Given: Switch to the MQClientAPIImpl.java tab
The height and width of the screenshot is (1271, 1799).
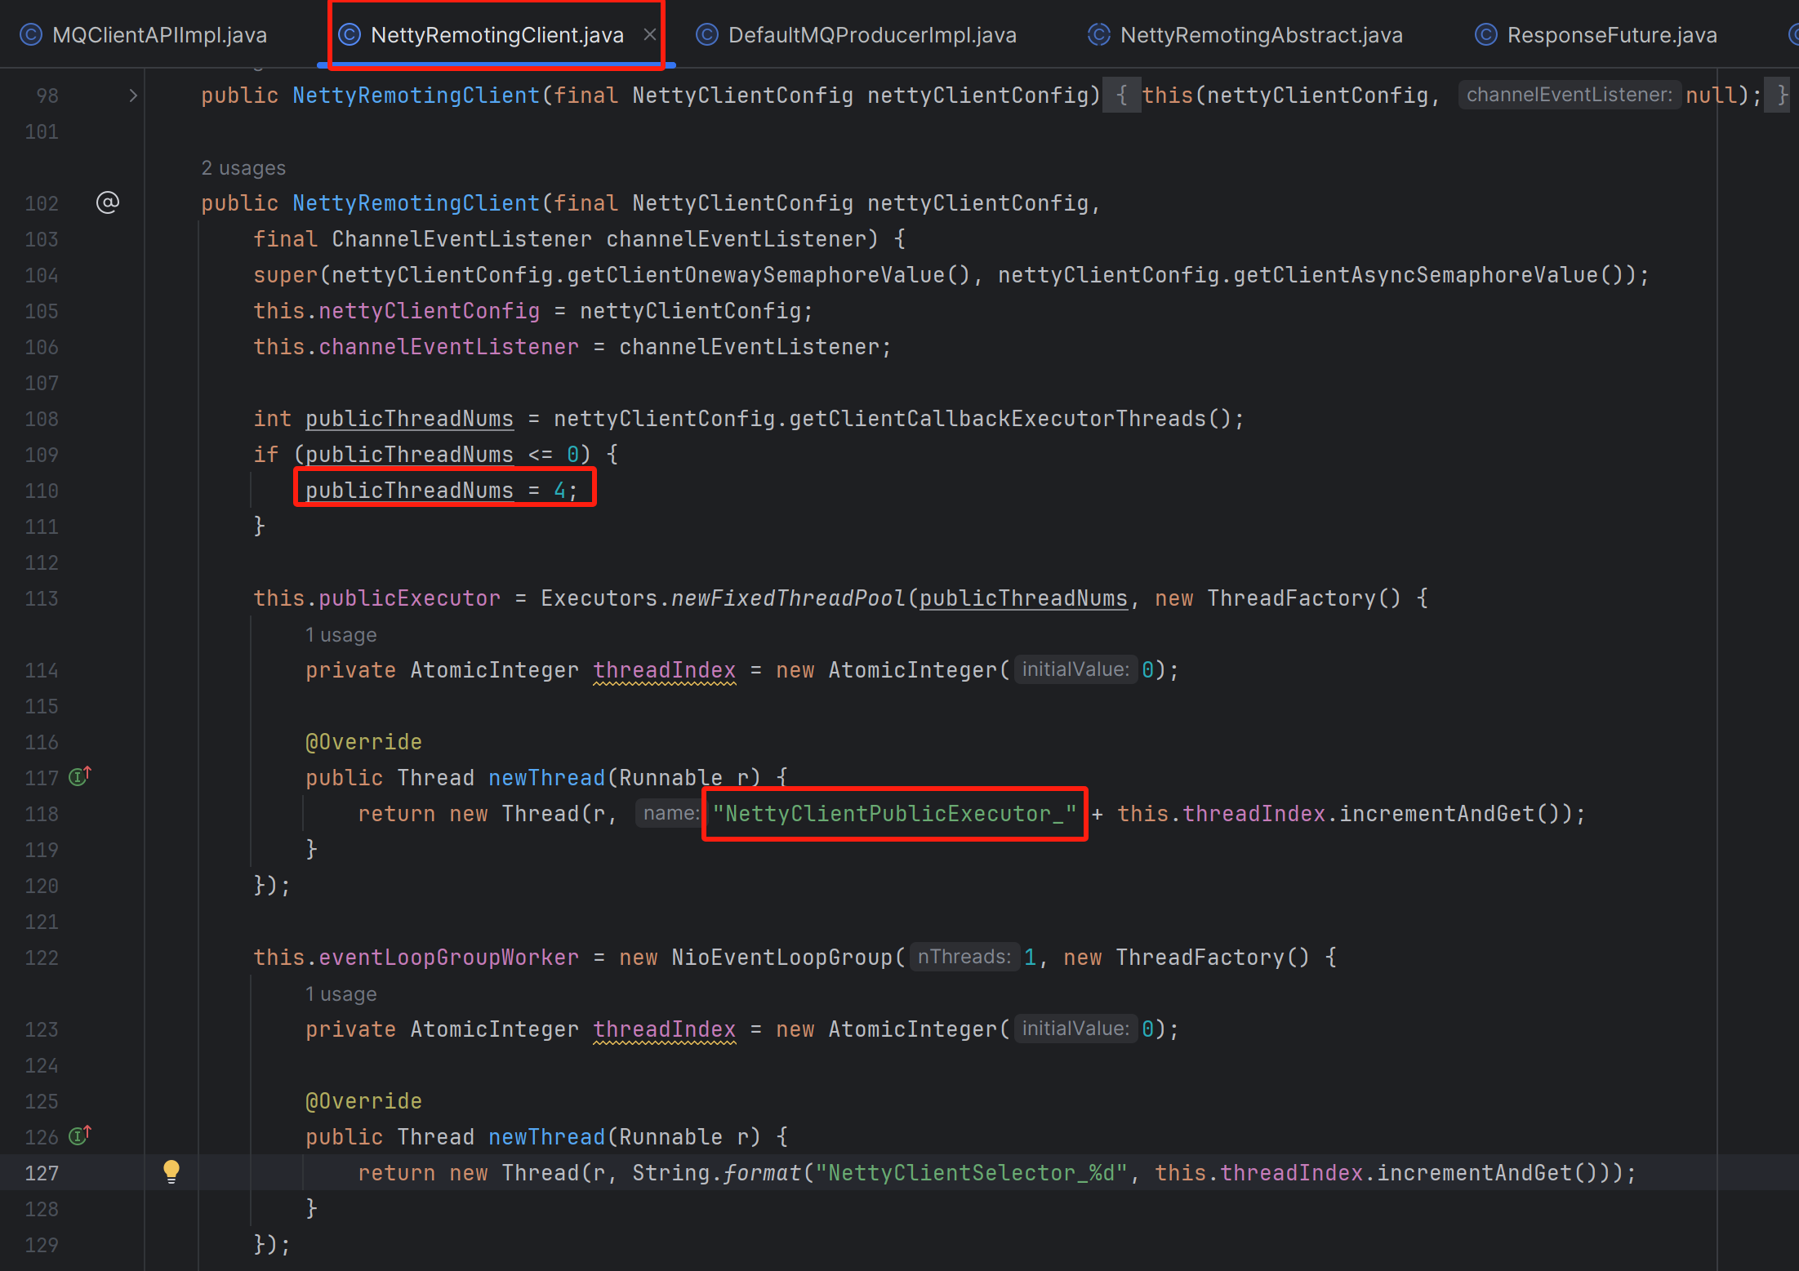Looking at the screenshot, I should tap(144, 35).
